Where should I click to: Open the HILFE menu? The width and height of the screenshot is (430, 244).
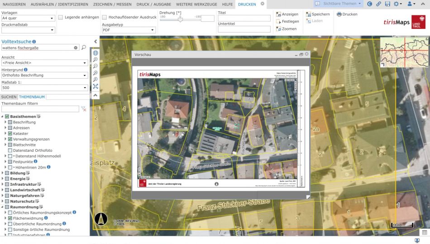227,5
